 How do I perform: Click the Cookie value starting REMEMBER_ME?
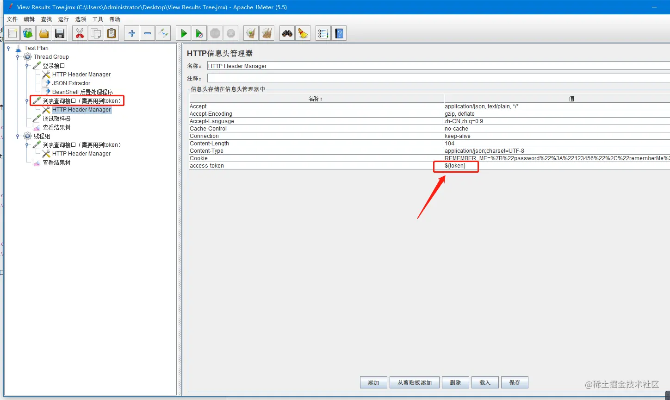pos(557,158)
